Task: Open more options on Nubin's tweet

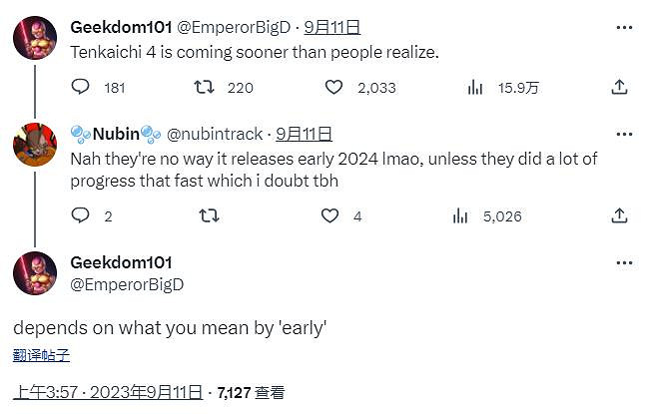Action: tap(624, 134)
